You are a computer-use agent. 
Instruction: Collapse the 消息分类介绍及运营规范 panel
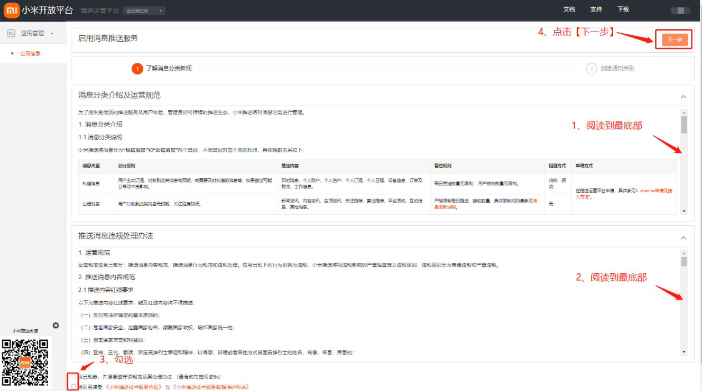683,97
